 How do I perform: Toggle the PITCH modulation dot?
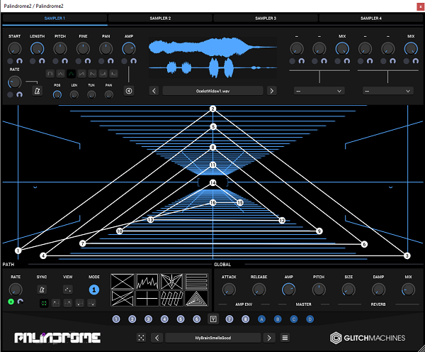pyautogui.click(x=55, y=61)
